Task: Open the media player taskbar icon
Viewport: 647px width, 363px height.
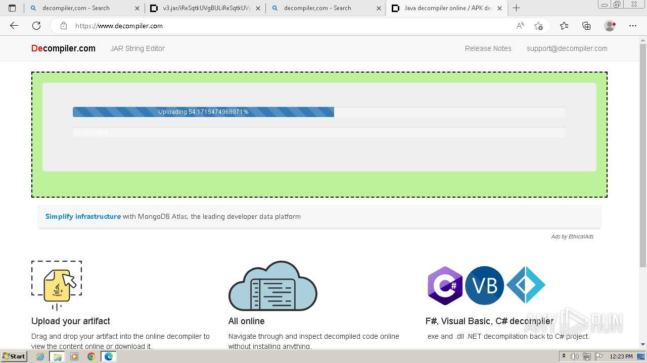Action: tap(74, 356)
